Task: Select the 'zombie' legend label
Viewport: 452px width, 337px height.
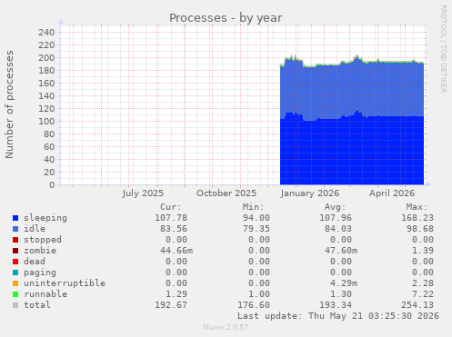Action: (40, 251)
